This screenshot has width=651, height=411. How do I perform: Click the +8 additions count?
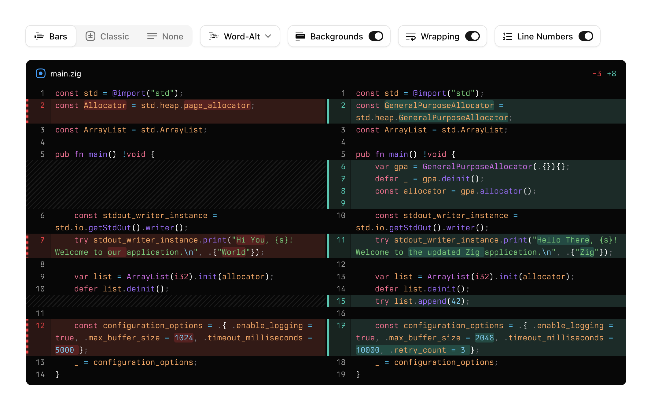point(611,74)
